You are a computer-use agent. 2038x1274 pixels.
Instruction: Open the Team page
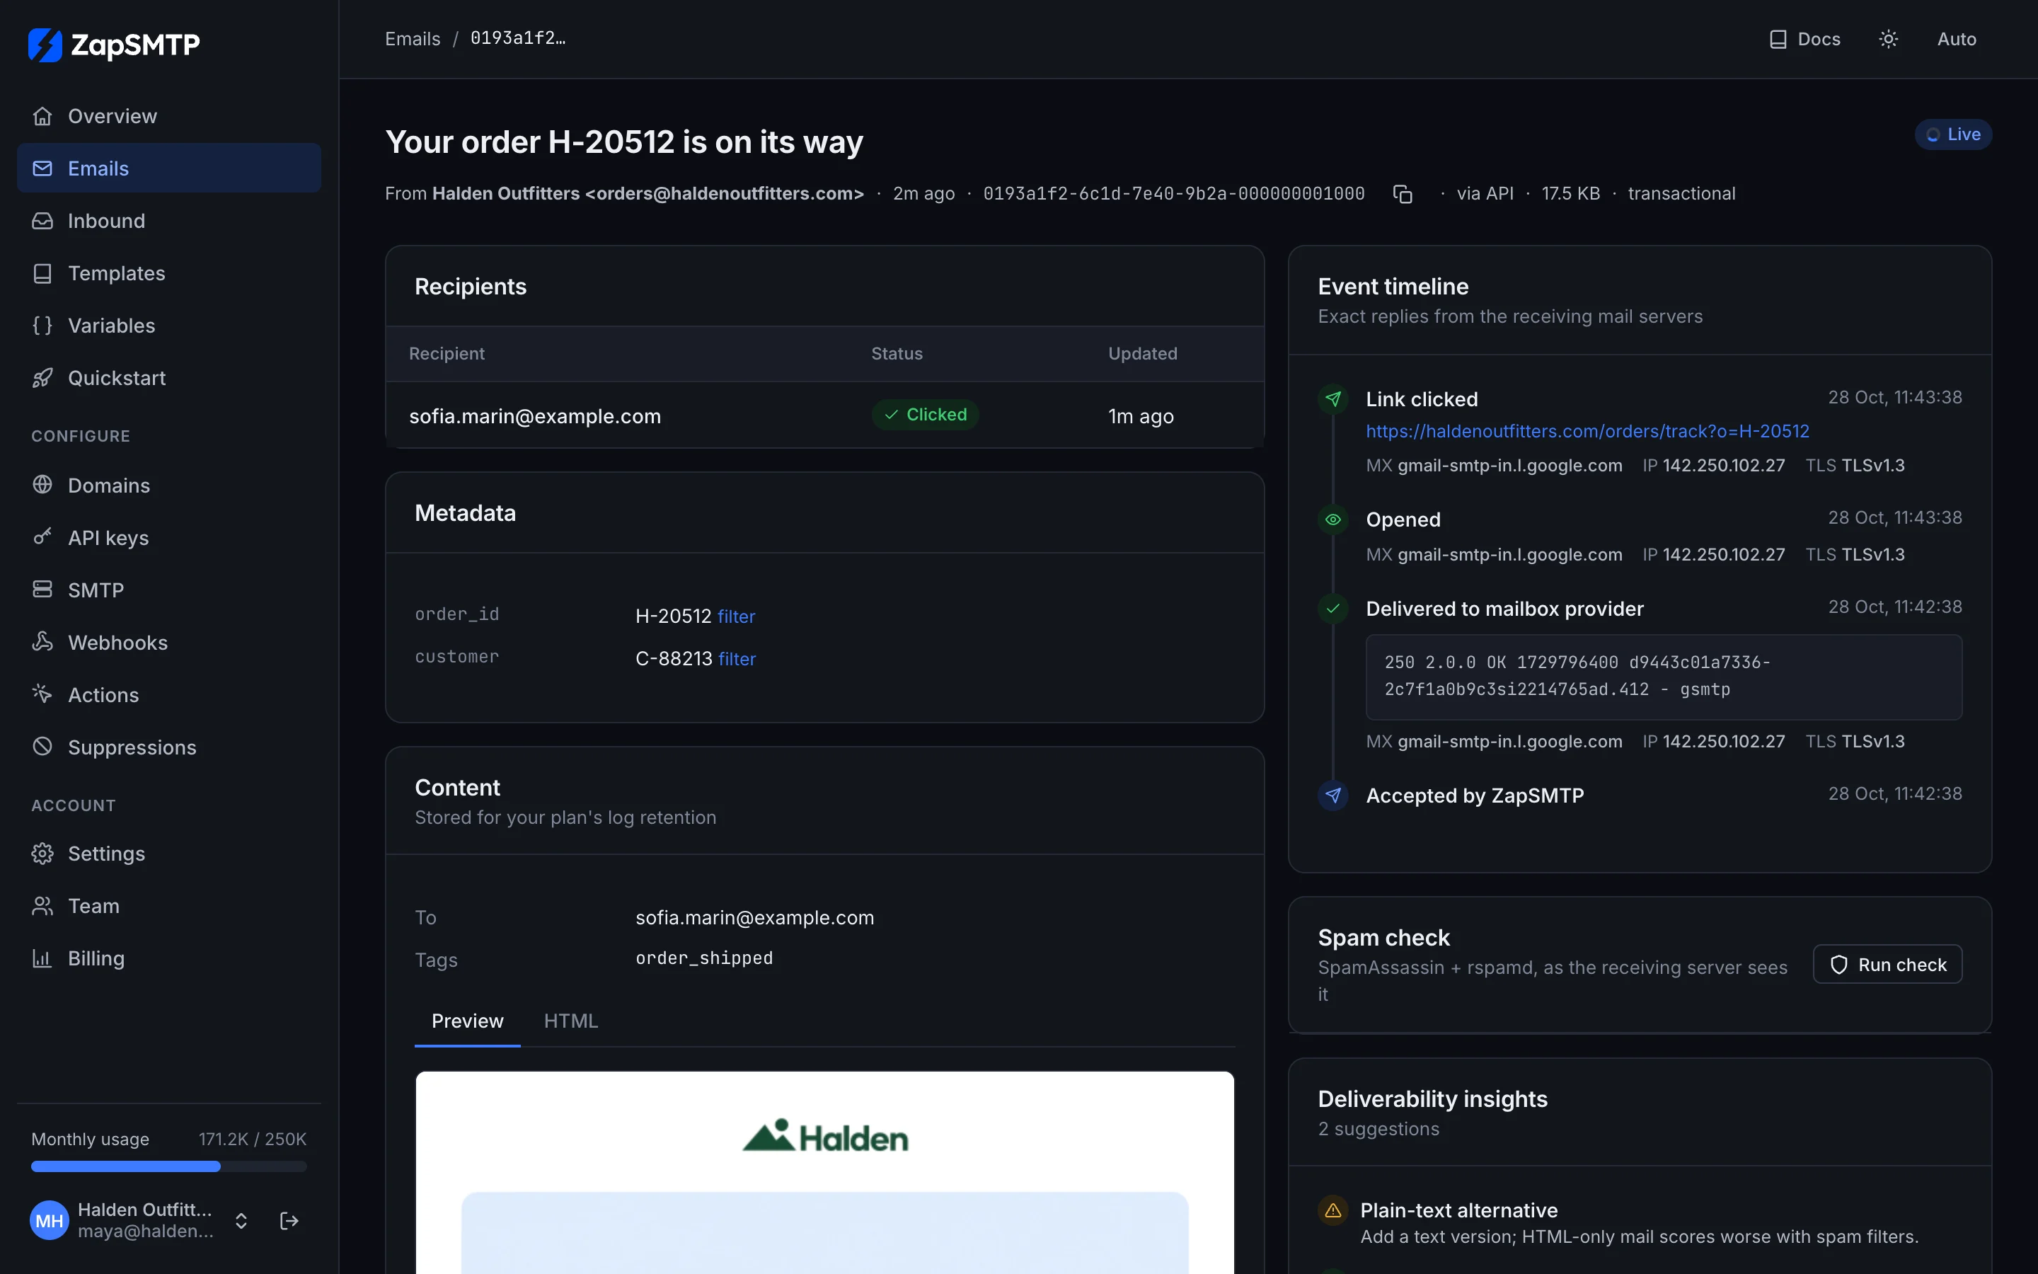[x=168, y=906]
